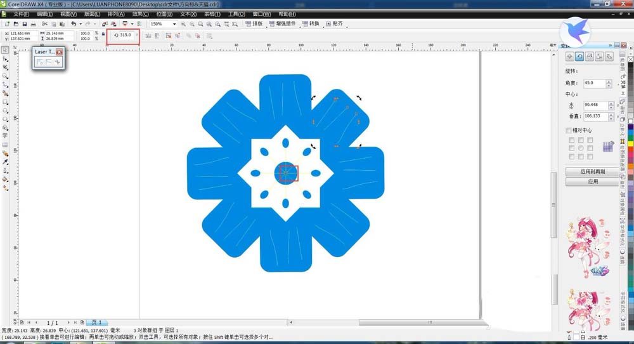This screenshot has height=344, width=634.
Task: Select the Outline pen tool
Action: pos(5,170)
